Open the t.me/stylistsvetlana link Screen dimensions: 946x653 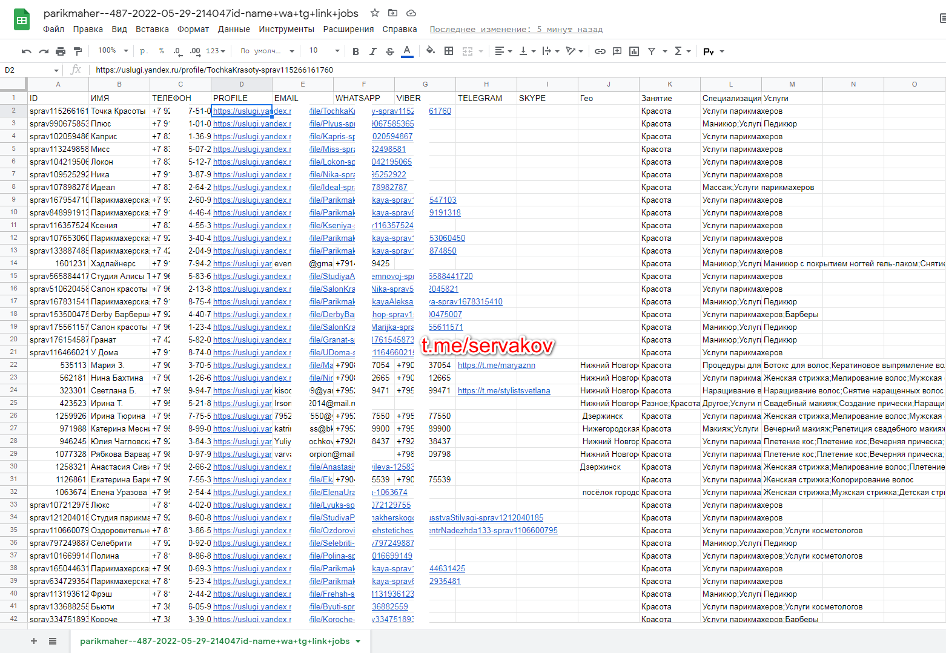[x=504, y=390]
